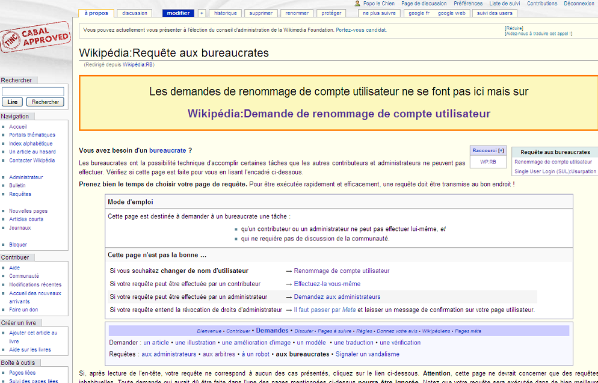View the historique tab
The height and width of the screenshot is (383, 598).
tap(226, 13)
